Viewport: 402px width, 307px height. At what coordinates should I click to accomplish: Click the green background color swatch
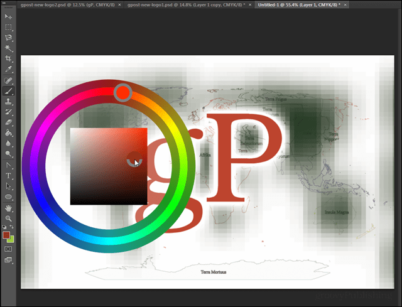[x=11, y=239]
